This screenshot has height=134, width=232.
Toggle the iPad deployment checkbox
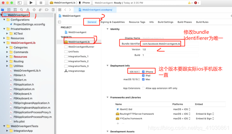tap(143, 76)
